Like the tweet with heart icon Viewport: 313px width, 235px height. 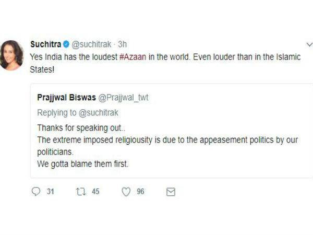pyautogui.click(x=126, y=192)
